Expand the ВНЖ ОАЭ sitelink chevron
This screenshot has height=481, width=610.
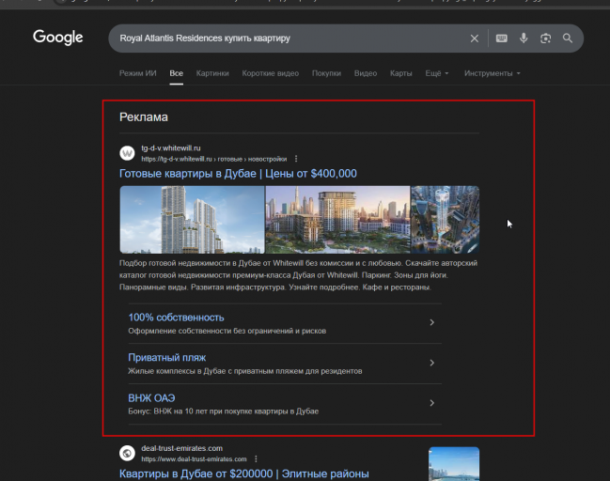pos(431,403)
